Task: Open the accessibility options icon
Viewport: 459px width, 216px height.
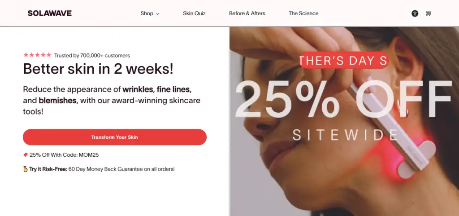Action: coord(415,13)
